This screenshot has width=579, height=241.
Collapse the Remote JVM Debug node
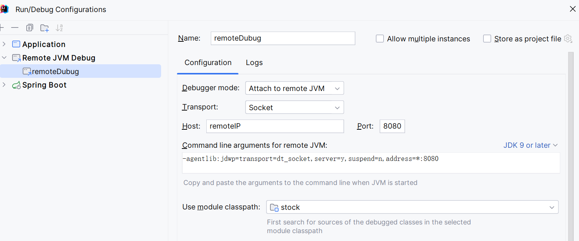pos(4,58)
